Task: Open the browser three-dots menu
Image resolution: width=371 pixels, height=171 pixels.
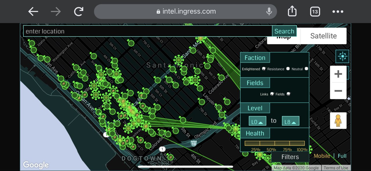Action: 338,12
